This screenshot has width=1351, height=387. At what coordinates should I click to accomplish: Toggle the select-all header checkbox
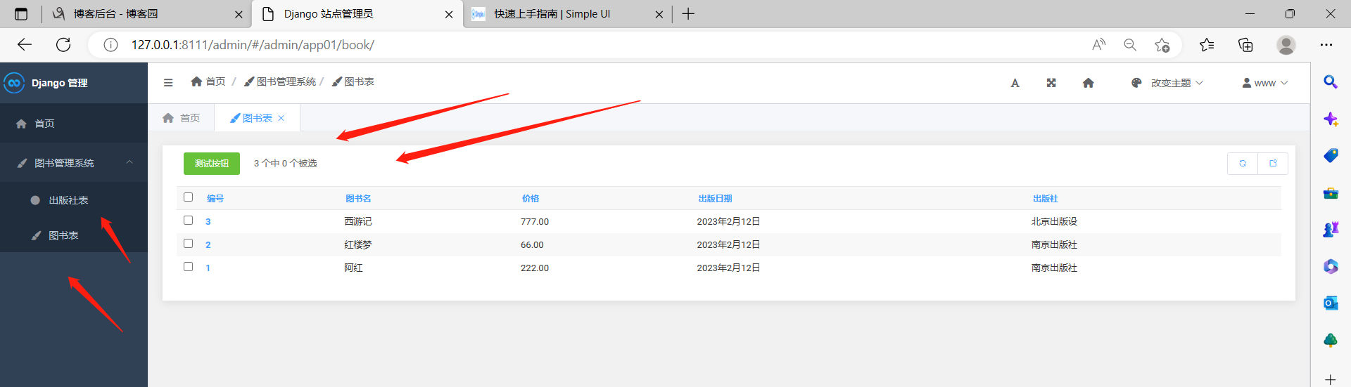click(x=188, y=197)
